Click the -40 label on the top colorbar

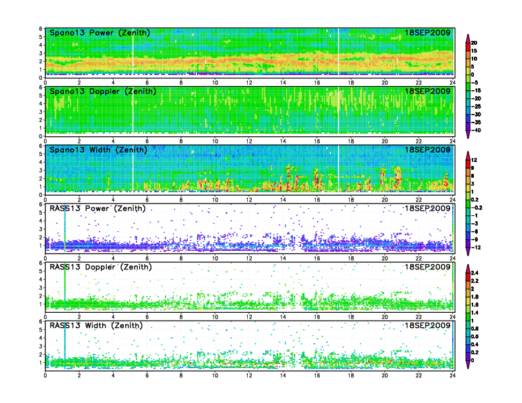(x=476, y=130)
